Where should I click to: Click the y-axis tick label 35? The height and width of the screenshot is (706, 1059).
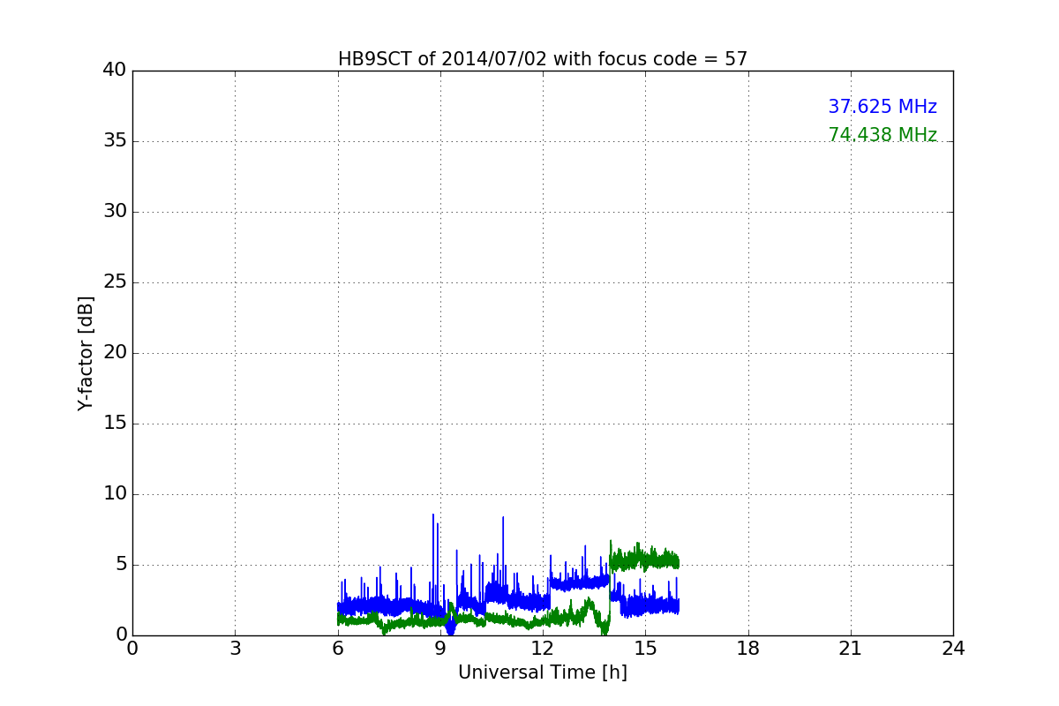tap(115, 141)
